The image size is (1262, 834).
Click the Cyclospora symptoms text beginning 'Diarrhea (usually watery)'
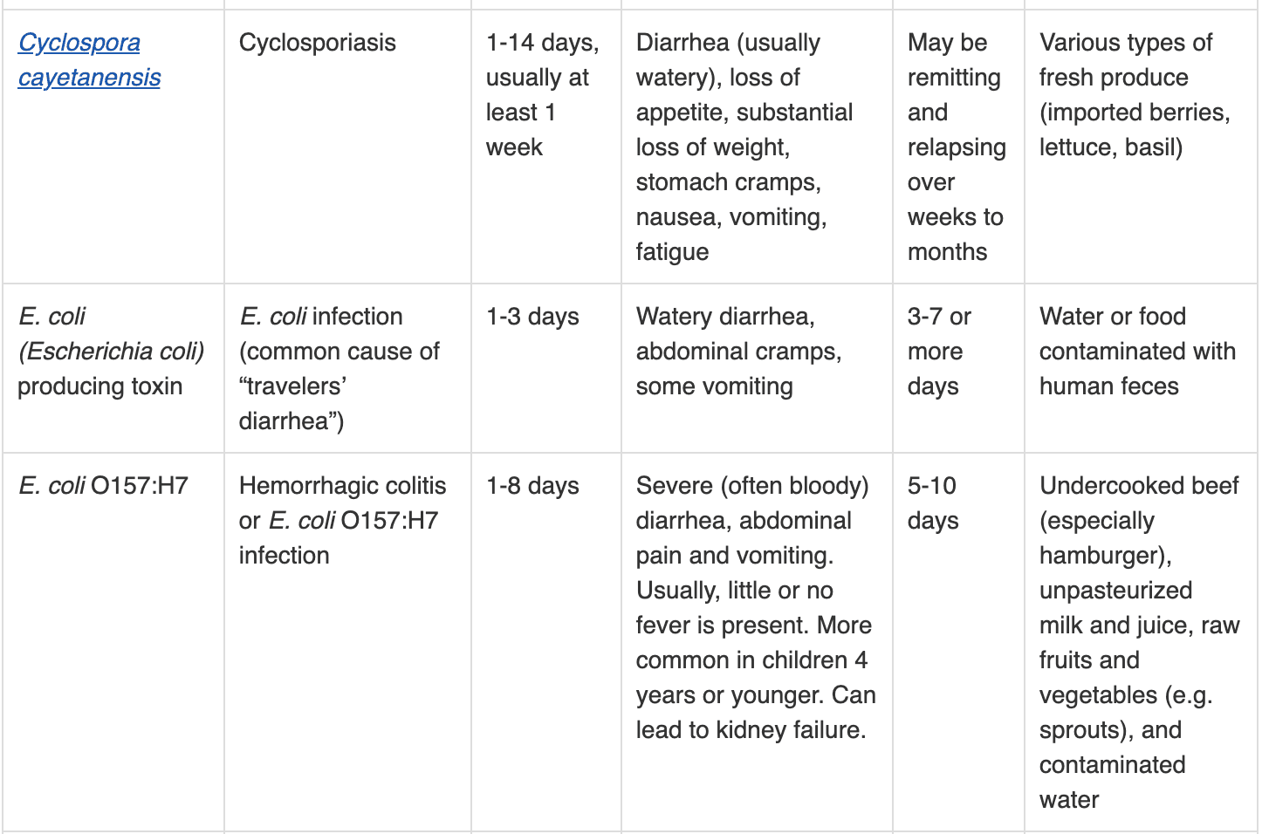pos(744,147)
